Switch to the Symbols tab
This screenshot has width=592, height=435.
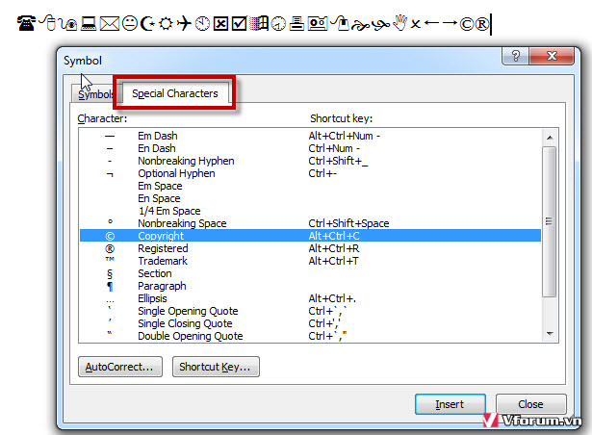pyautogui.click(x=95, y=94)
